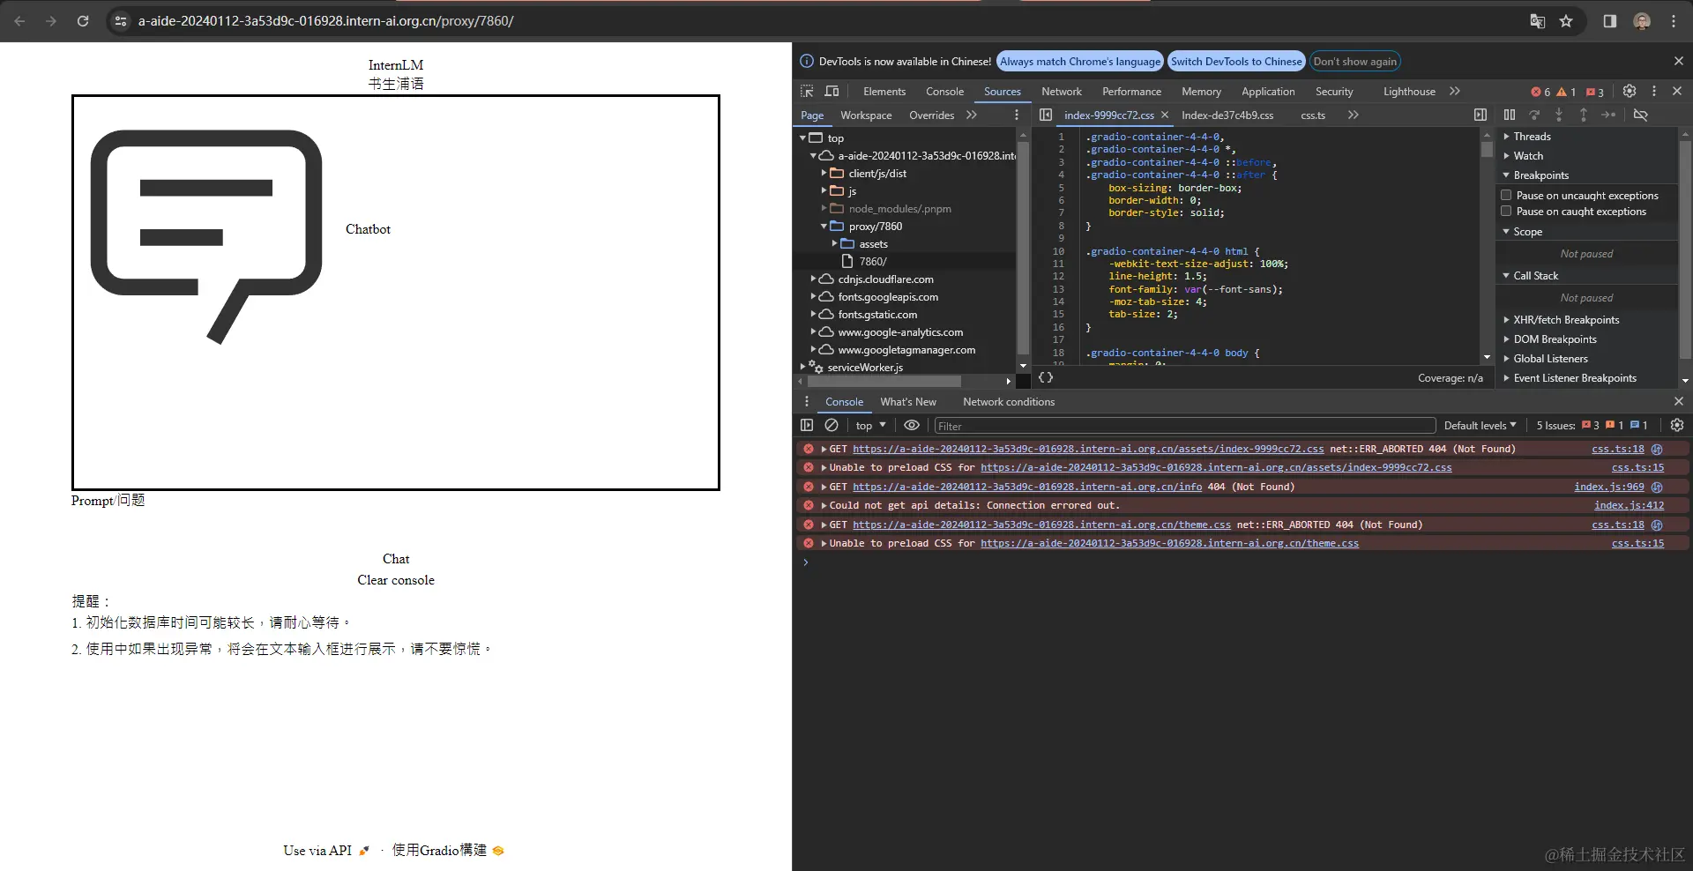Open the top context selector dropdown

click(x=870, y=425)
